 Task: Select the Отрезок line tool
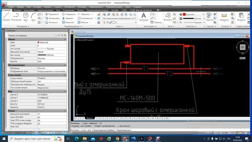pyautogui.click(x=6, y=17)
